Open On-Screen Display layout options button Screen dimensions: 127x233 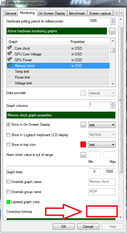point(83,125)
